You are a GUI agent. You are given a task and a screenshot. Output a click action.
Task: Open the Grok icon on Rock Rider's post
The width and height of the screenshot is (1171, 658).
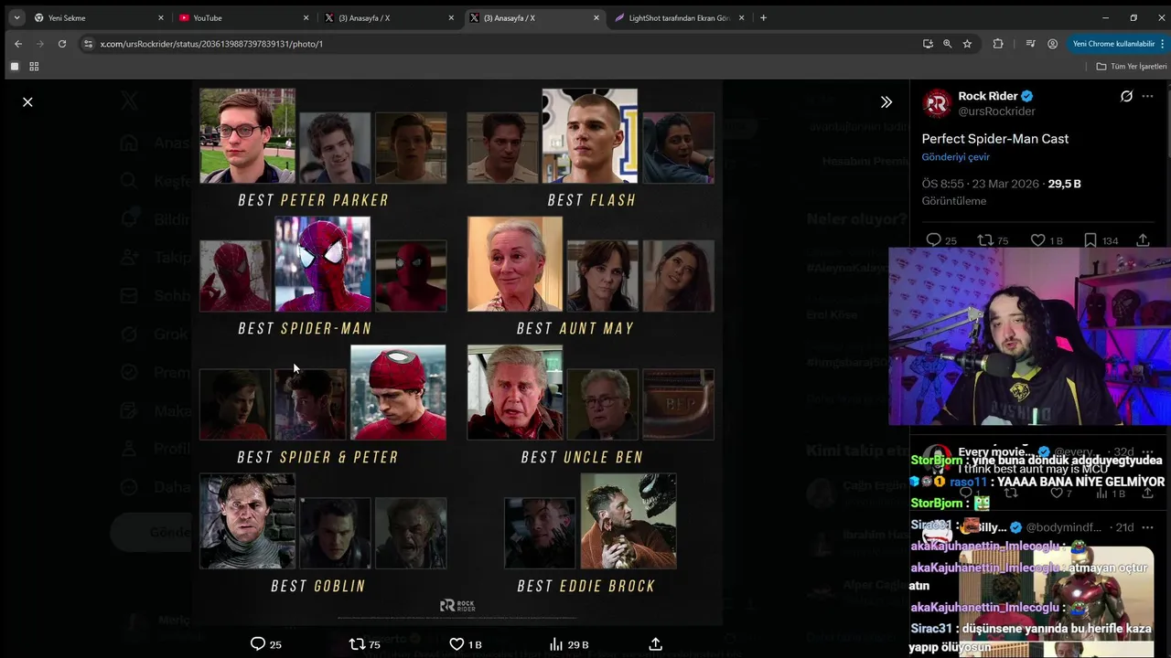(x=1126, y=96)
